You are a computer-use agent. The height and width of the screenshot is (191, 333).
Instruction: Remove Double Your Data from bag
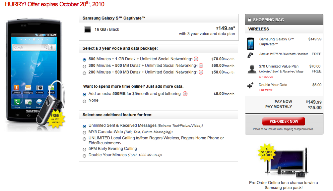(x=266, y=90)
